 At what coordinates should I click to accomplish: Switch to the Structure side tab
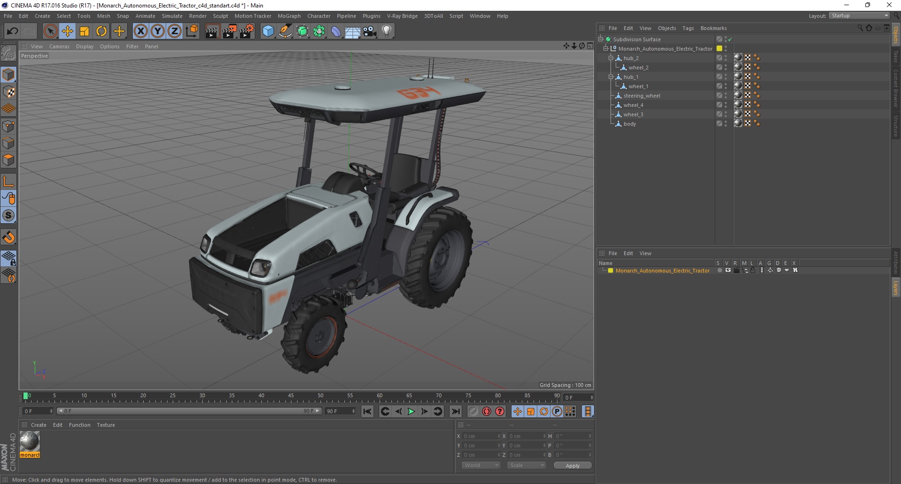click(x=896, y=126)
